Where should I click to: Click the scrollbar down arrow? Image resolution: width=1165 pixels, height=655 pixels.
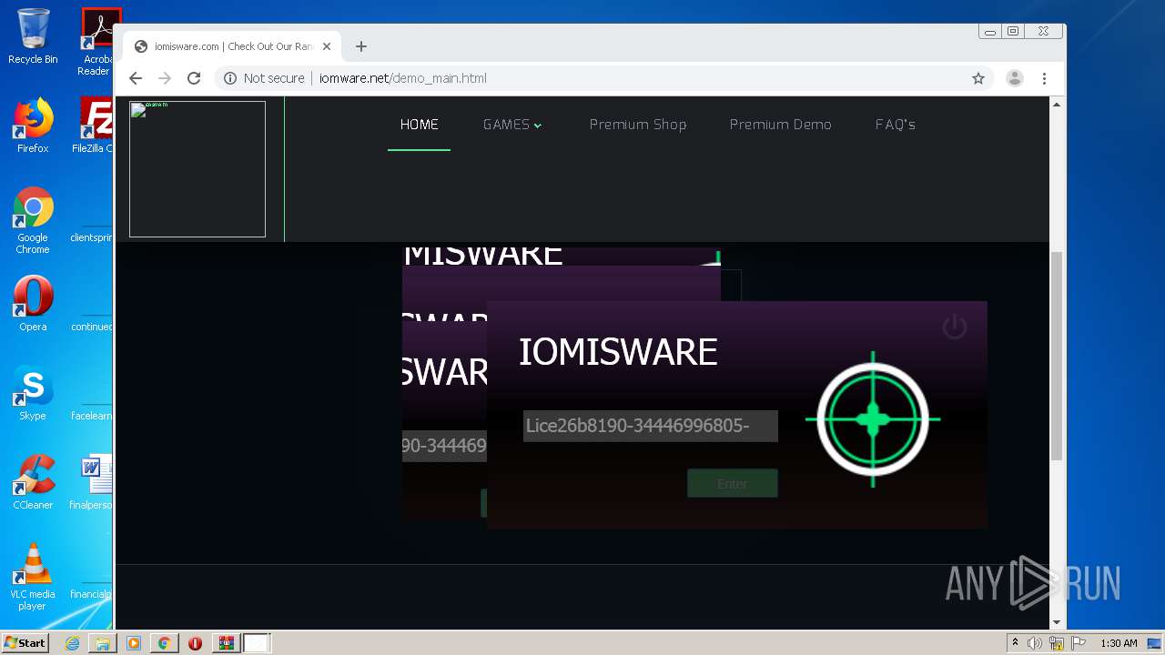point(1057,622)
